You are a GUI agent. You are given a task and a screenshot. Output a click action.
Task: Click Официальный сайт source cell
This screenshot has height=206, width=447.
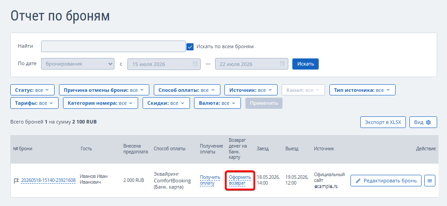[329, 181]
